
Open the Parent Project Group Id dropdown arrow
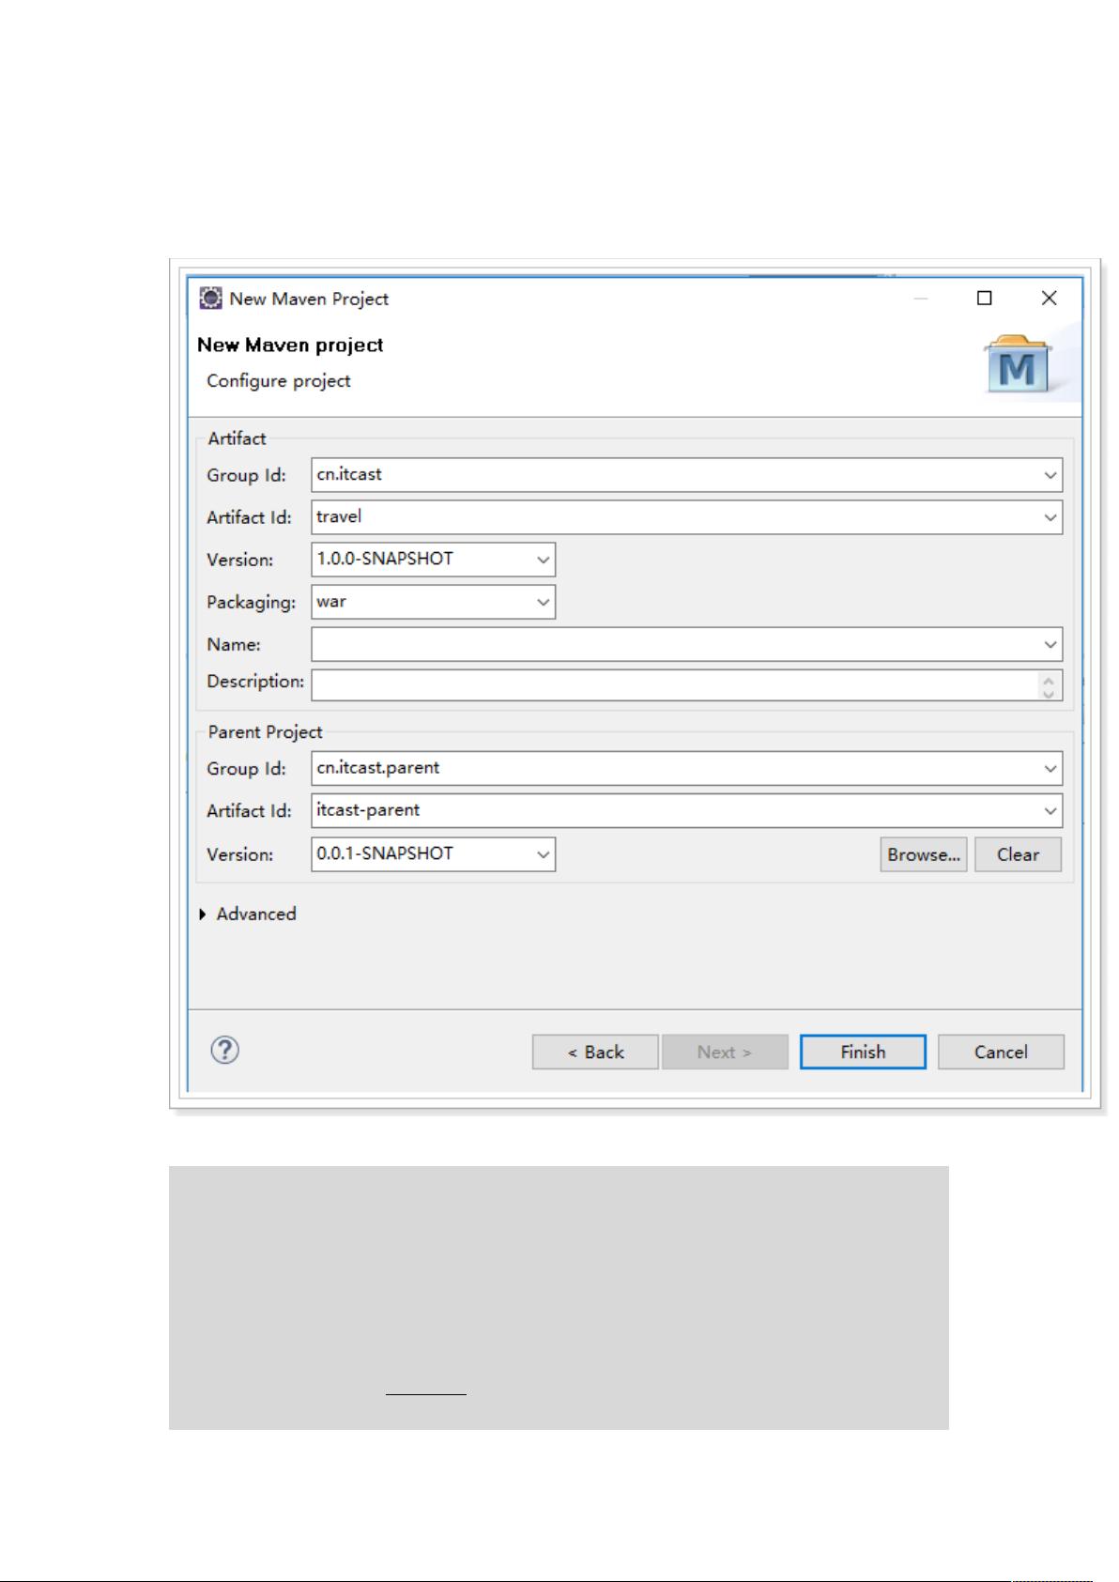pos(1050,768)
